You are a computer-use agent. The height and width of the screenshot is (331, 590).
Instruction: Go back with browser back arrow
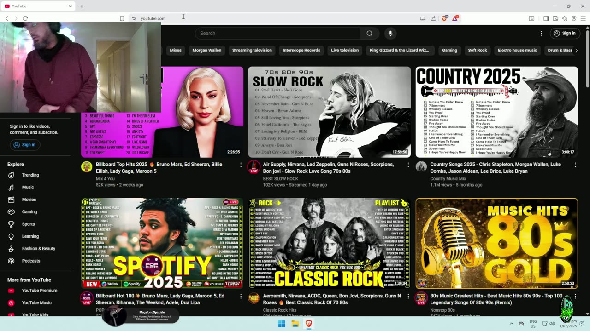pyautogui.click(x=7, y=18)
